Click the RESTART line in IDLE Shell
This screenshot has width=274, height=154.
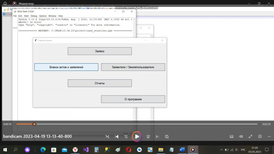pos(75,31)
